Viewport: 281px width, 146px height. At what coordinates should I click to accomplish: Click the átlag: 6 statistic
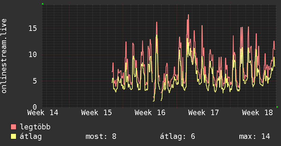[x=177, y=136]
